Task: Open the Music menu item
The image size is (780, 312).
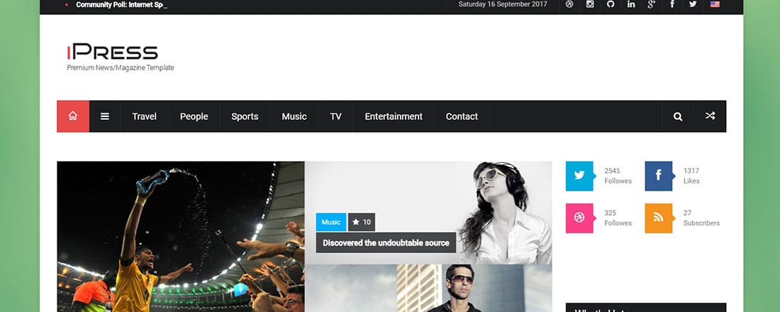Action: [x=294, y=116]
